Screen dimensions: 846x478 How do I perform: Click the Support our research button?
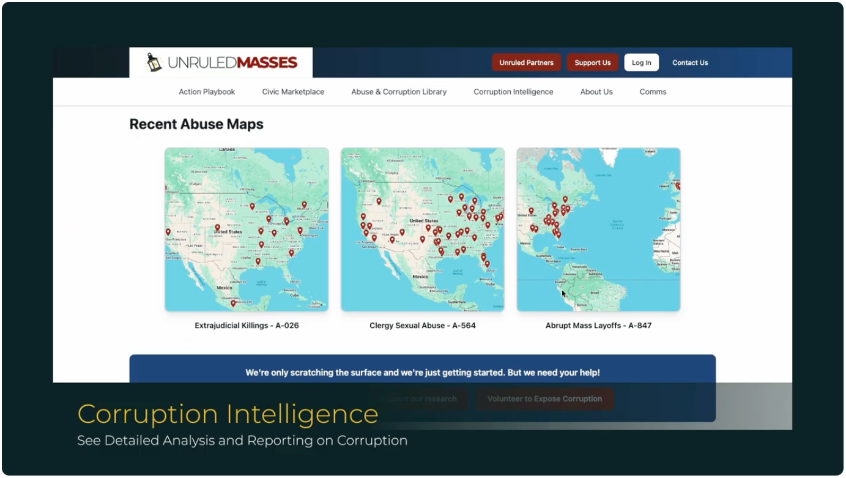[418, 399]
